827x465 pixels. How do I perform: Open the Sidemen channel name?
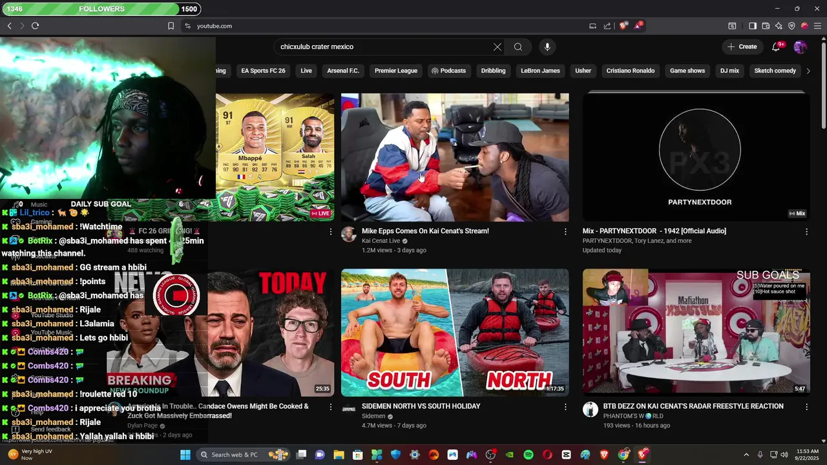[373, 416]
